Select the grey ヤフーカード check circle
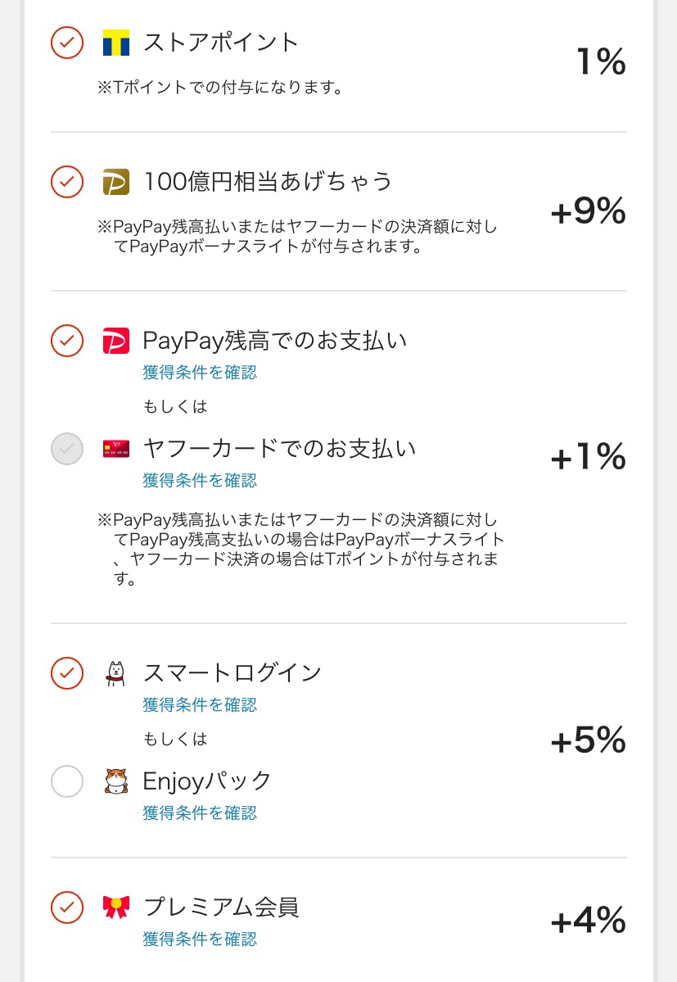 pyautogui.click(x=67, y=449)
